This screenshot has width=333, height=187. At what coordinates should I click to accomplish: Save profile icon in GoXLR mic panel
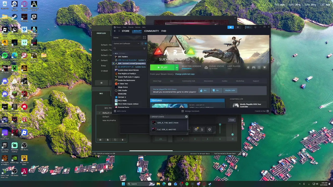(x=100, y=140)
